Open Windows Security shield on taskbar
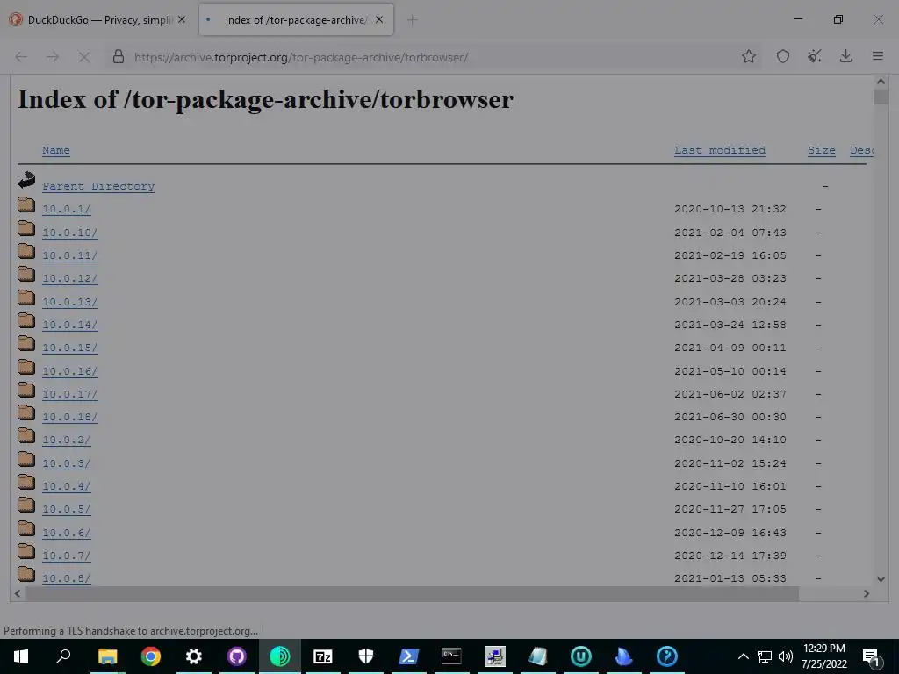This screenshot has width=899, height=674. (x=366, y=656)
